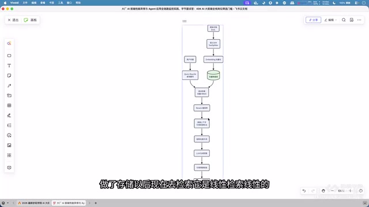Screen dimensions: 369x207
Task: Toggle the hand pan mode
Action: coord(323,191)
